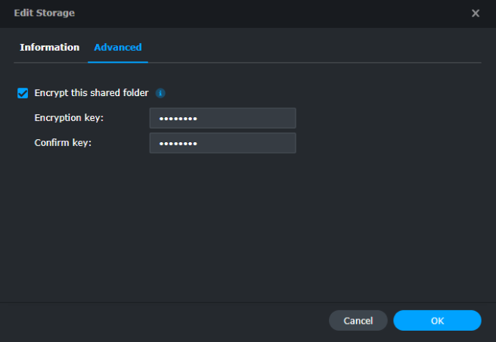Click the 'Encryption key:' field label
Image resolution: width=496 pixels, height=342 pixels.
pyautogui.click(x=69, y=118)
